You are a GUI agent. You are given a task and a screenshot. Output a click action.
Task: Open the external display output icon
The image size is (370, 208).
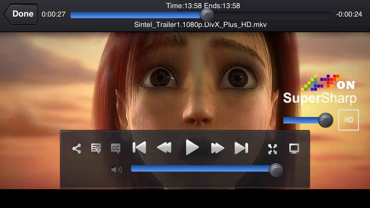(x=294, y=149)
